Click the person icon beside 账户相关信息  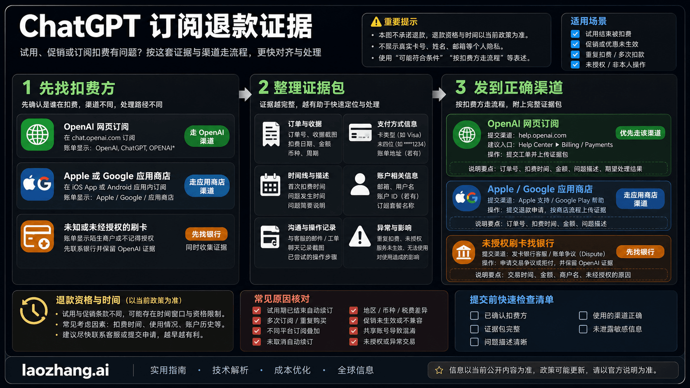[360, 184]
